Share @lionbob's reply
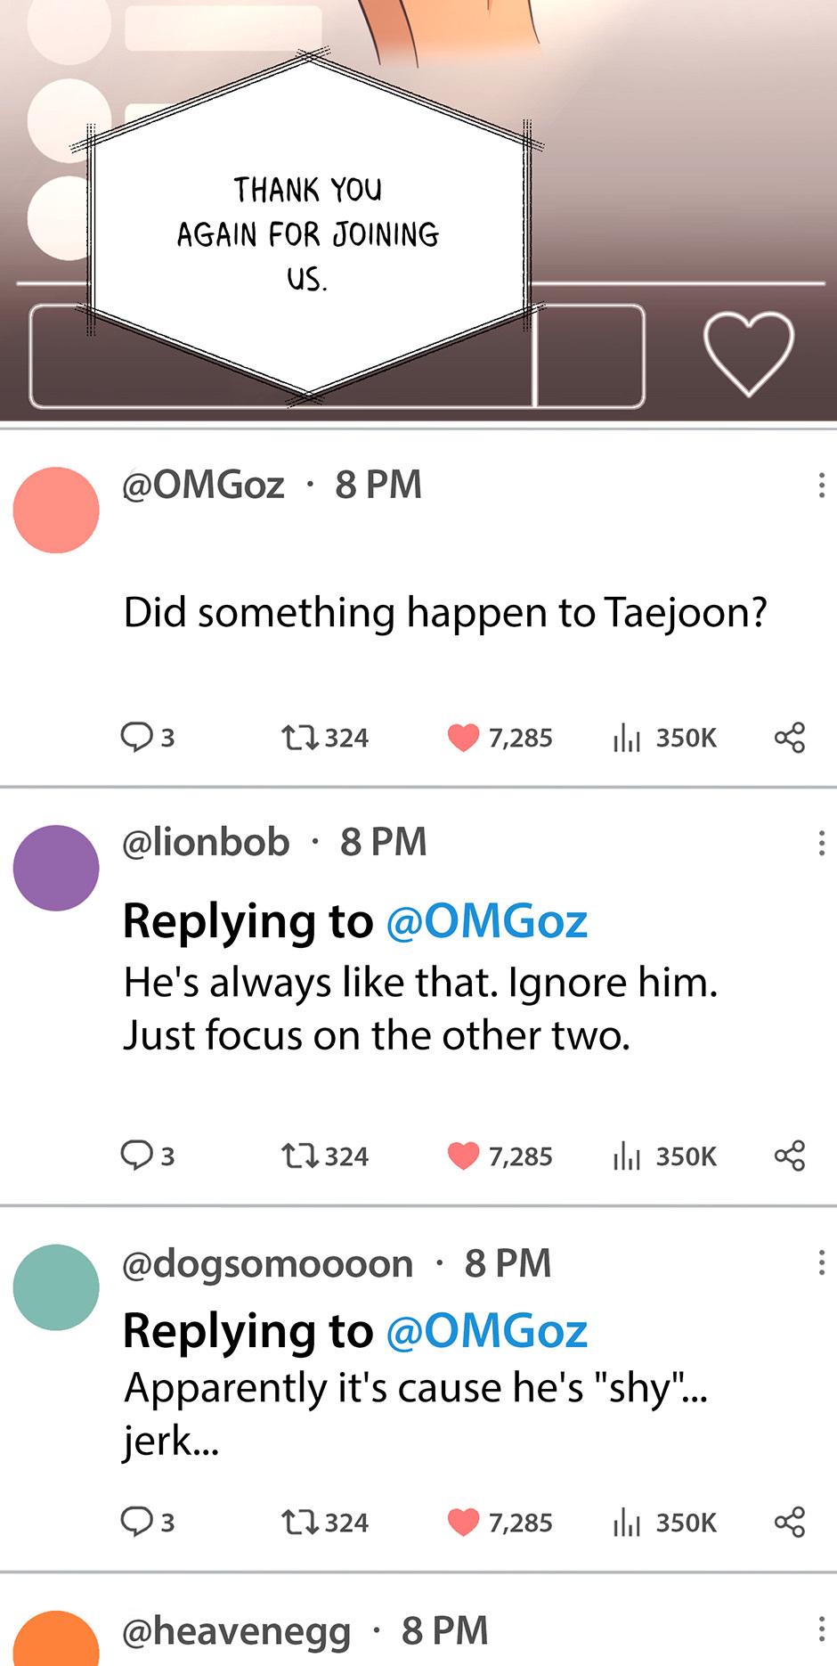The image size is (837, 1666). [790, 1156]
